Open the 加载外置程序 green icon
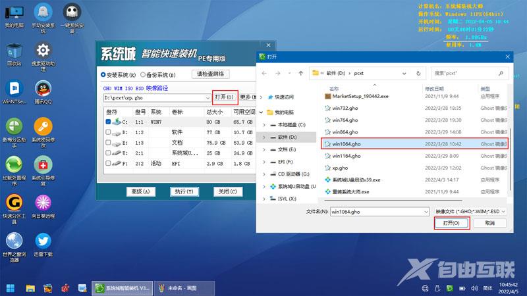527x296 pixels. pyautogui.click(x=14, y=171)
